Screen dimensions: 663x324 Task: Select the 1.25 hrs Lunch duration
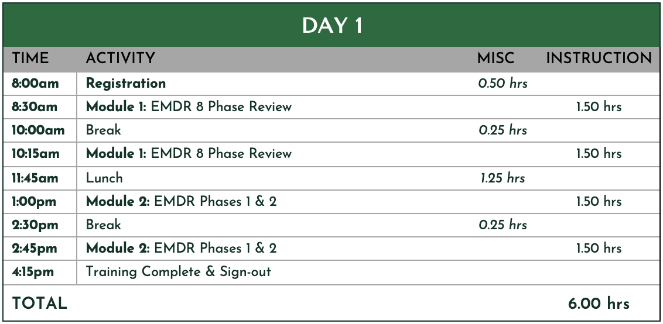(503, 178)
